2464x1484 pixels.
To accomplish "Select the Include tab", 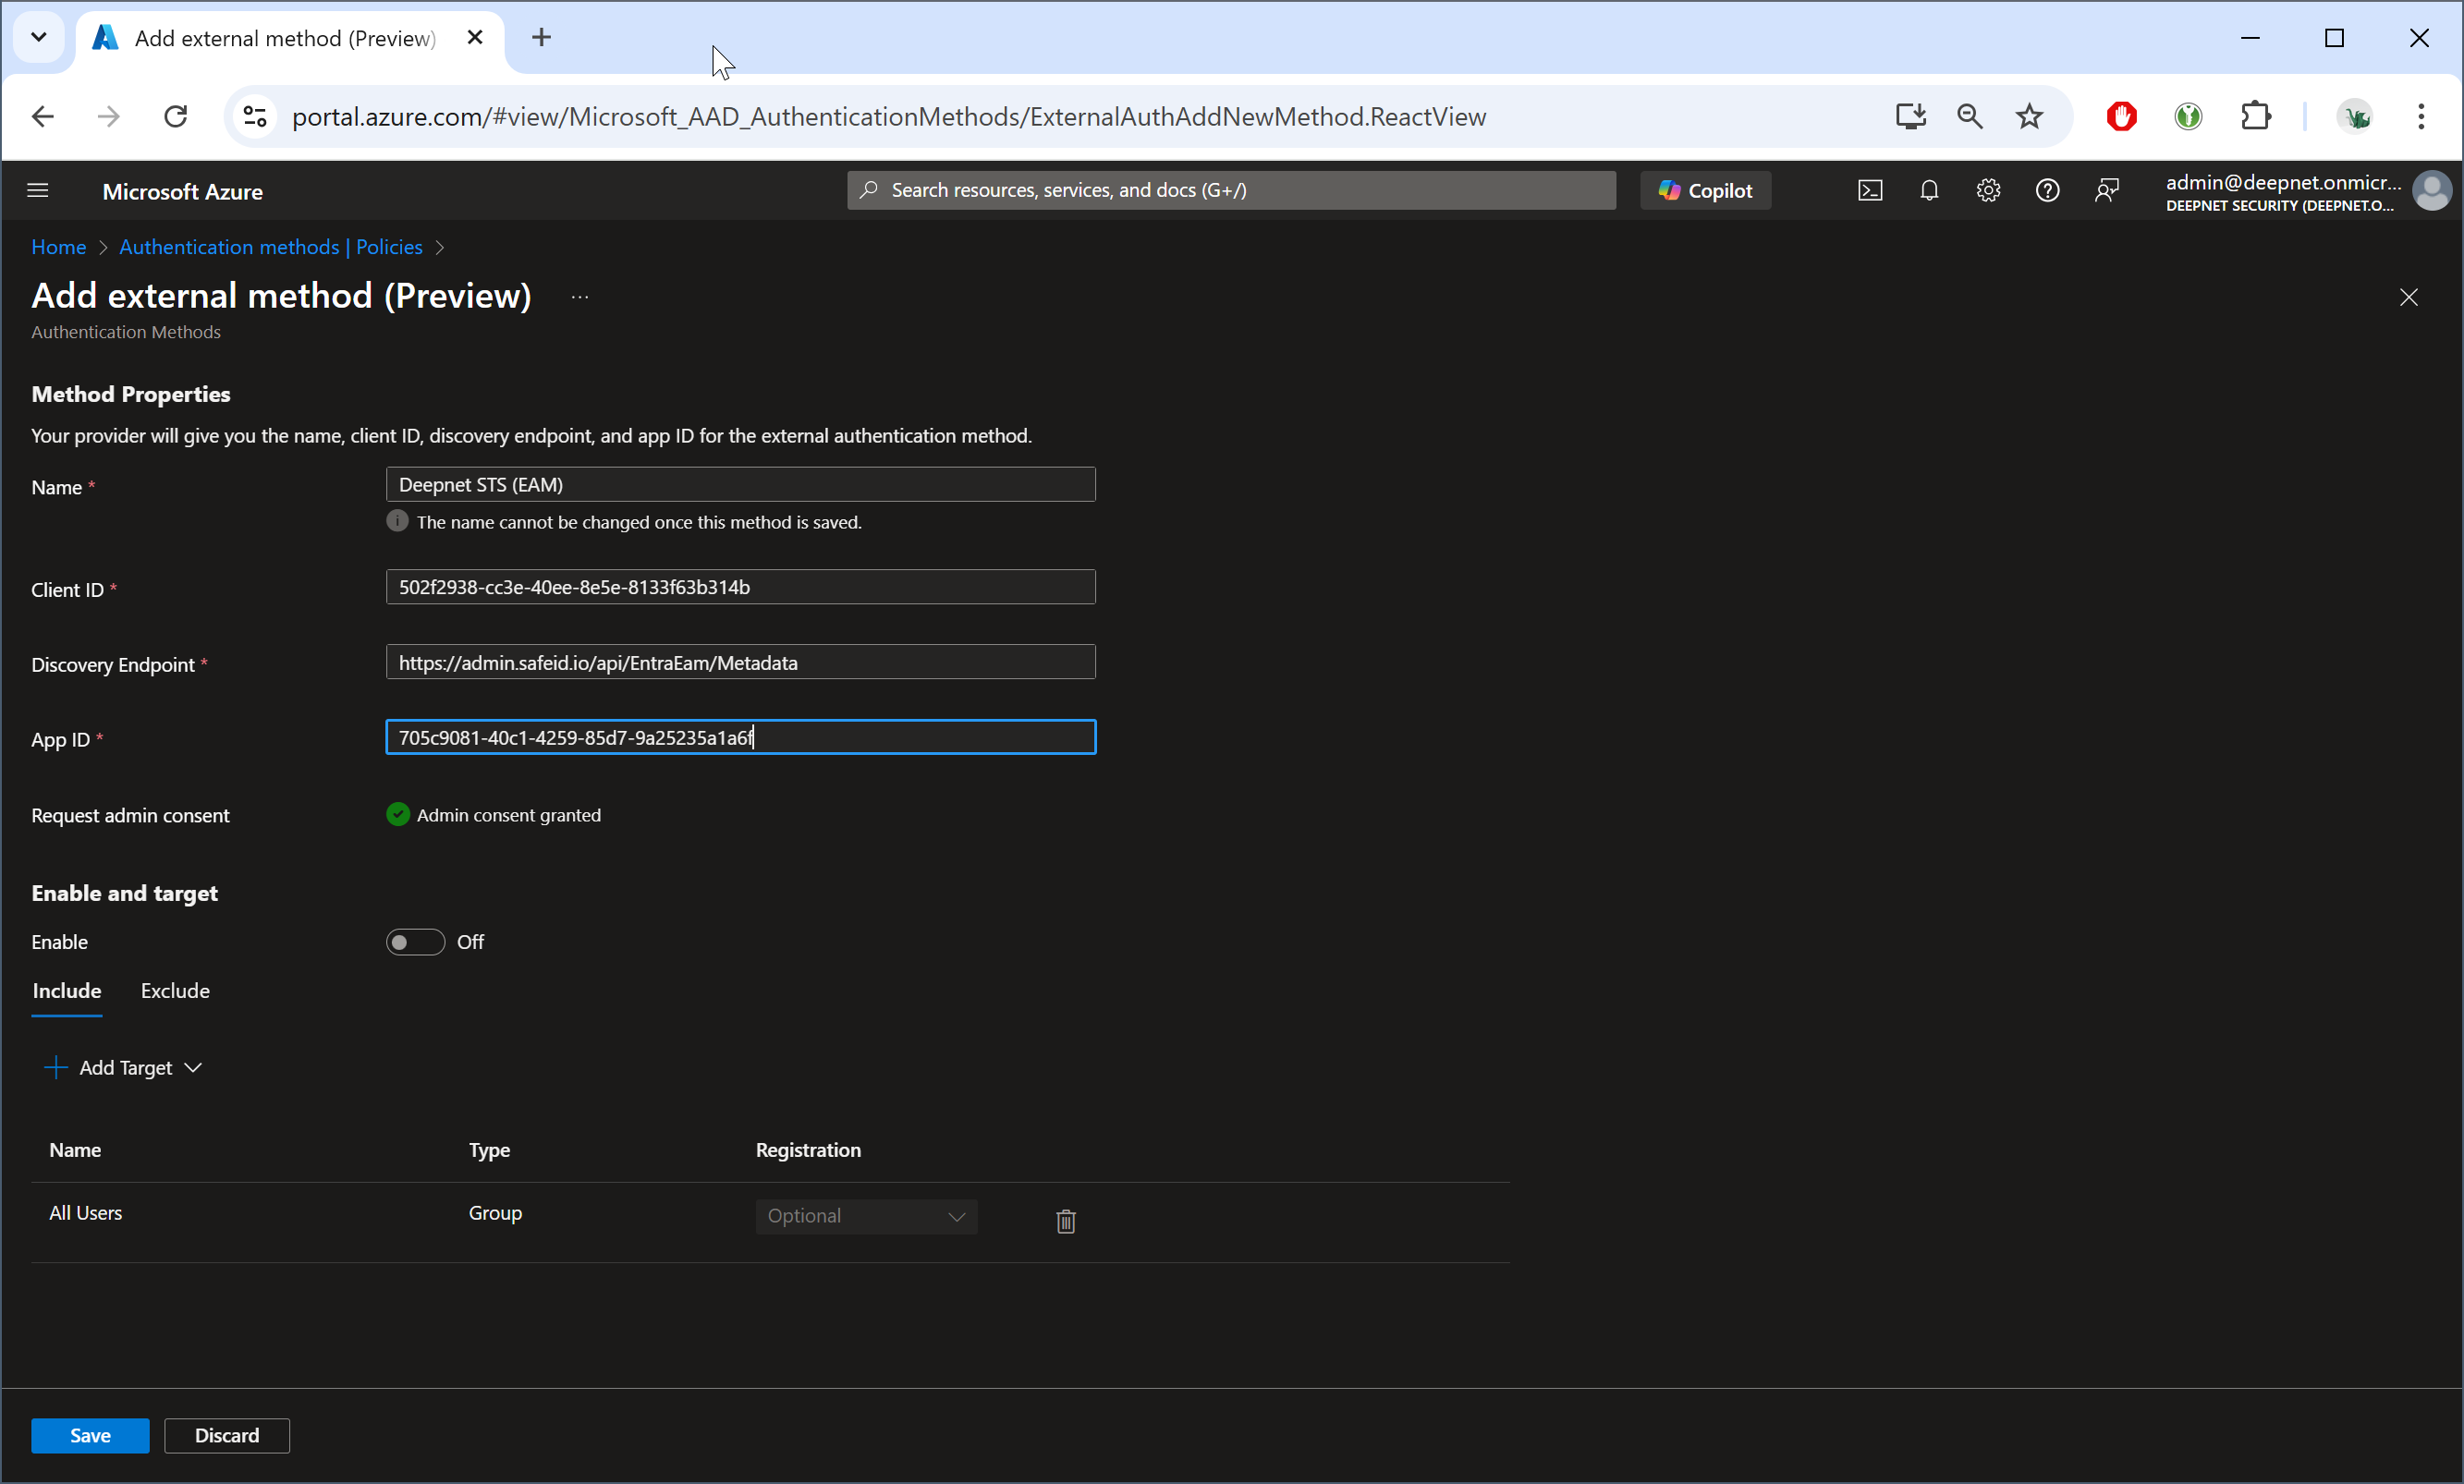I will [x=67, y=991].
